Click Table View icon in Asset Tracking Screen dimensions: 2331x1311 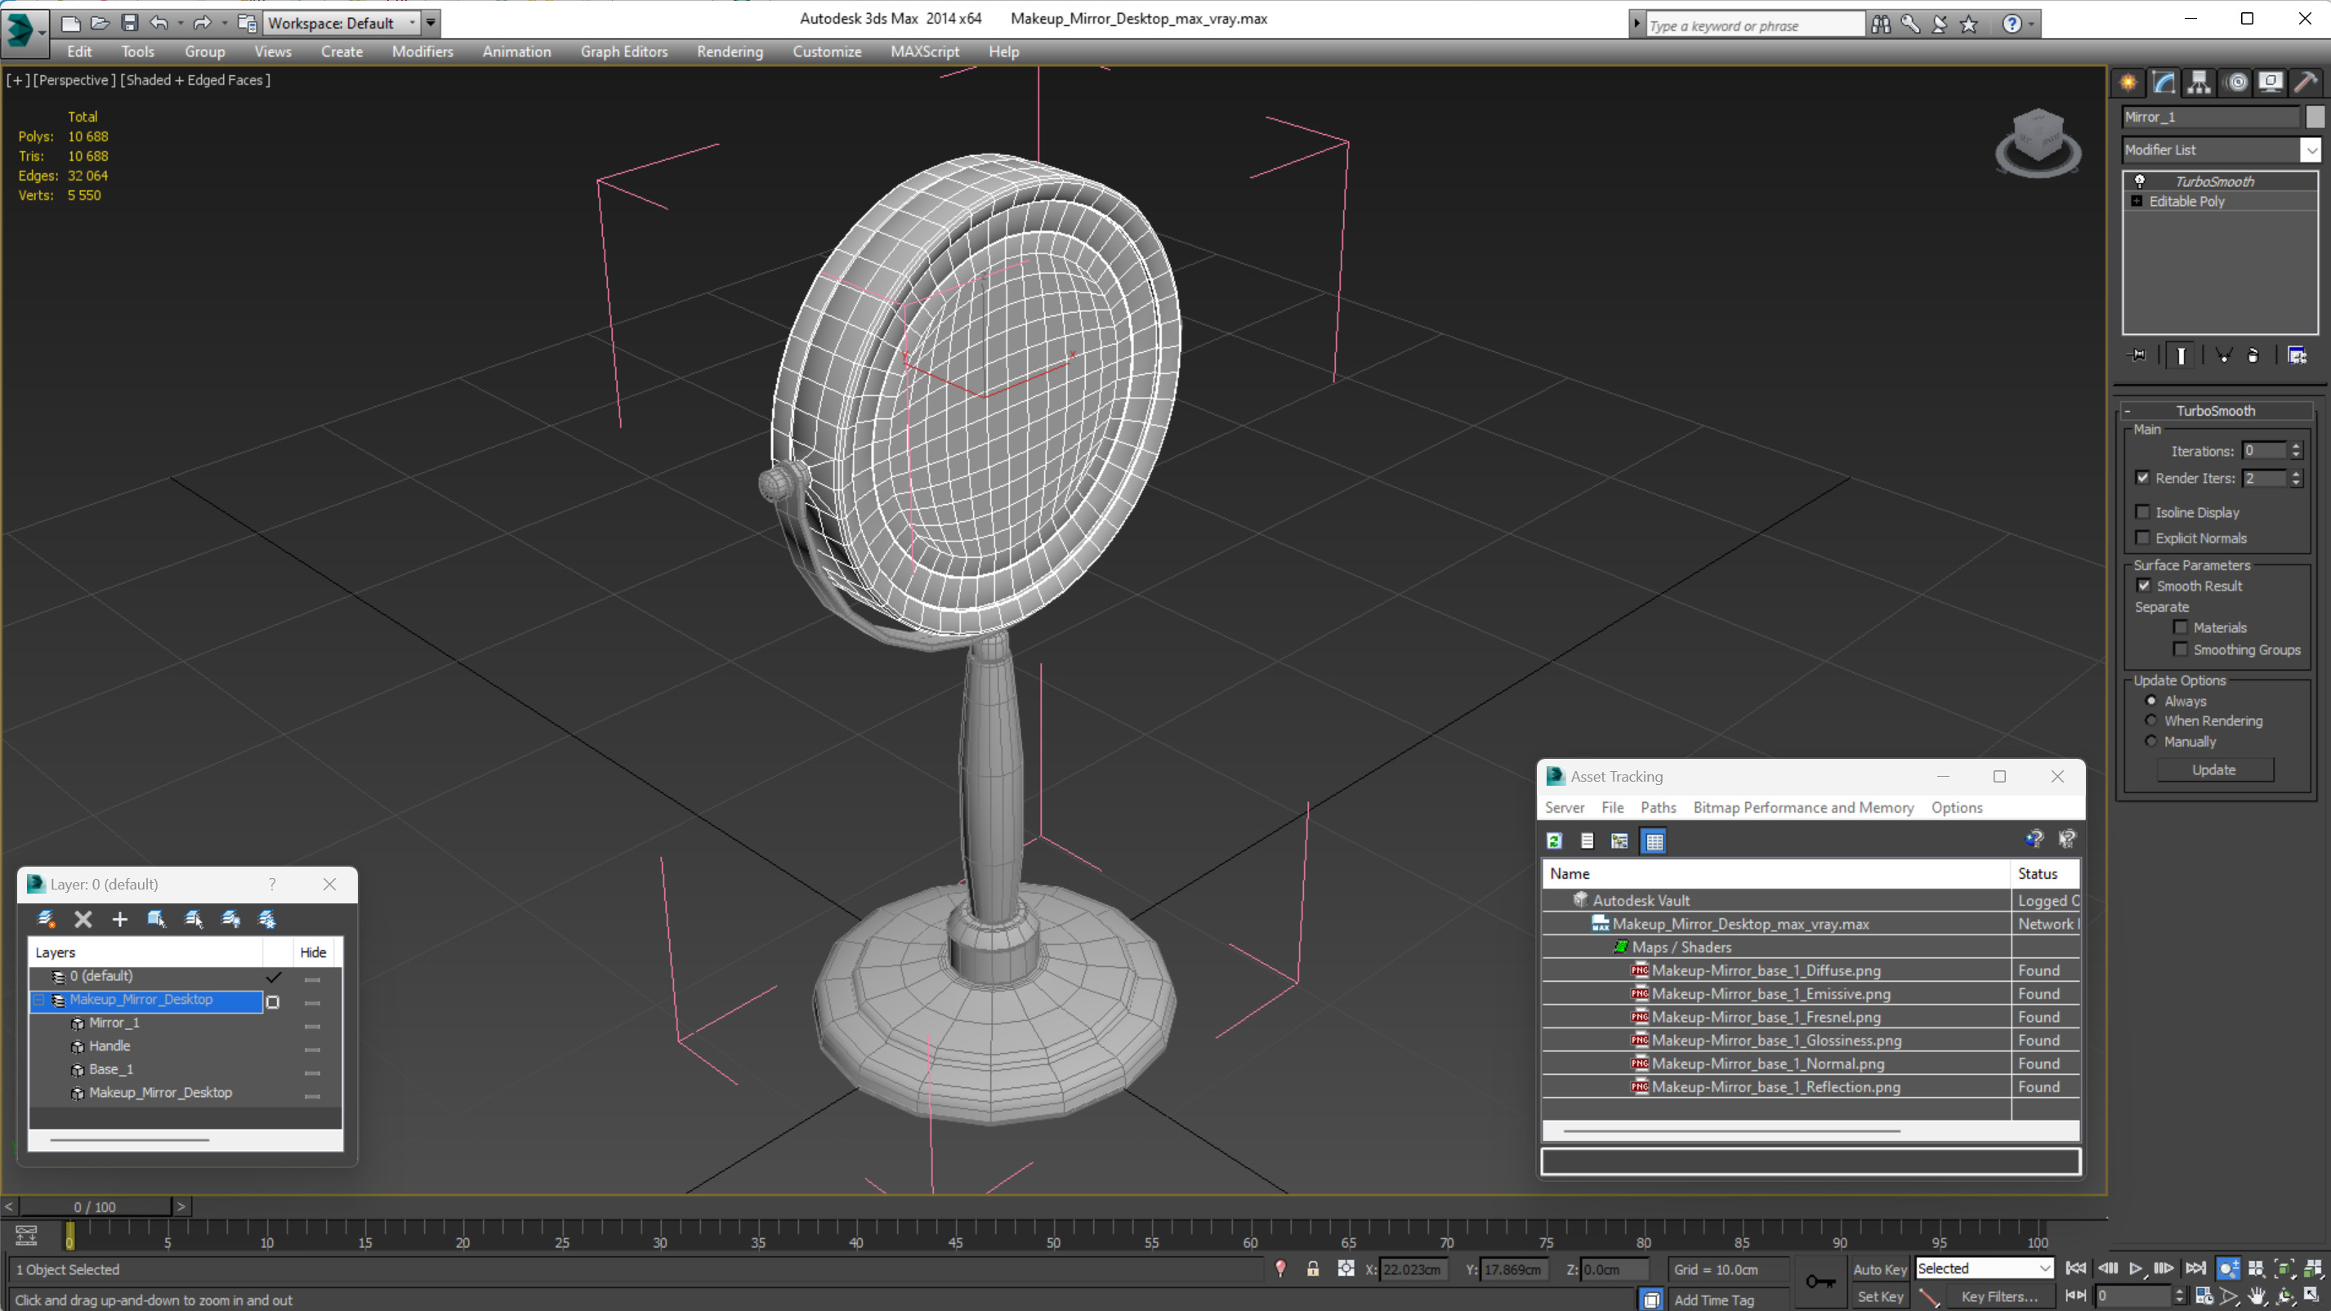pyautogui.click(x=1655, y=841)
